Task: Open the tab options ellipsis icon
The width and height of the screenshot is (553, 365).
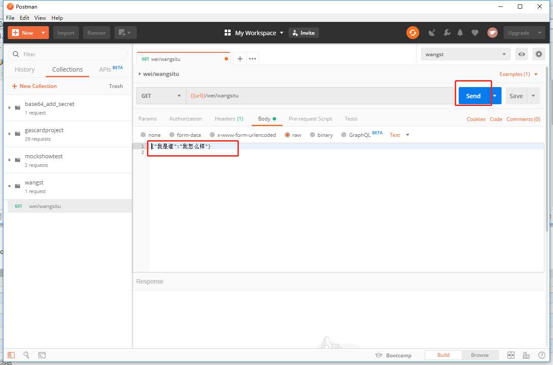Action: pos(252,59)
